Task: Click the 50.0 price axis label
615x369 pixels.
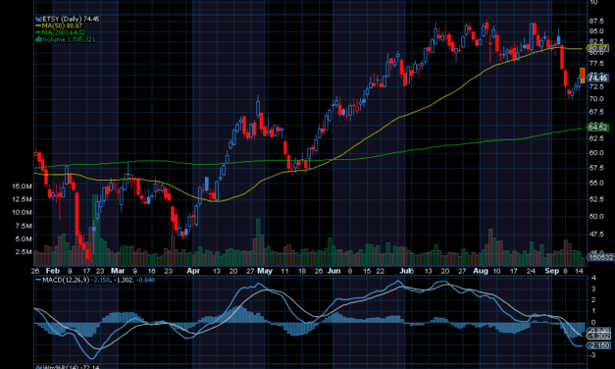Action: (596, 216)
